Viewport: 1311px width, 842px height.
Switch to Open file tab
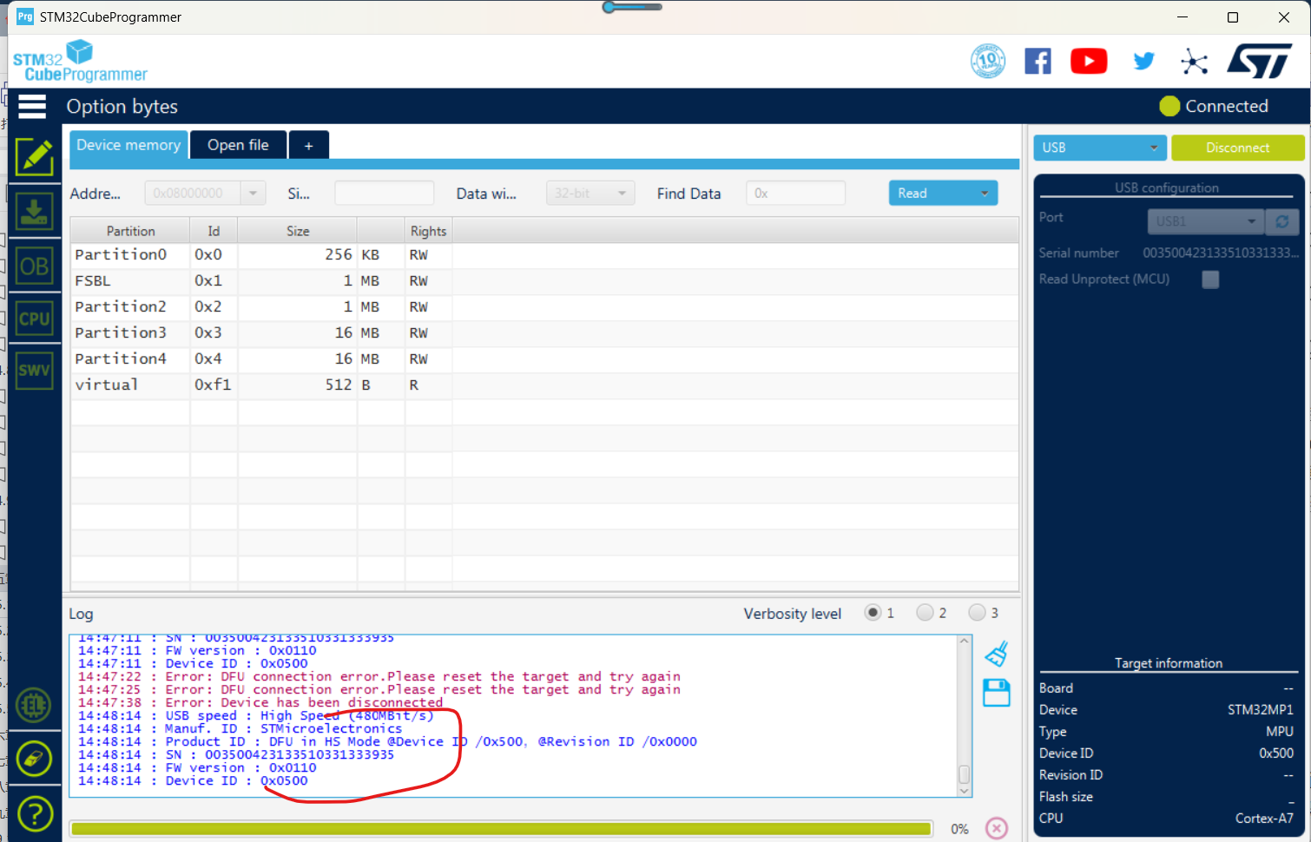[x=238, y=145]
